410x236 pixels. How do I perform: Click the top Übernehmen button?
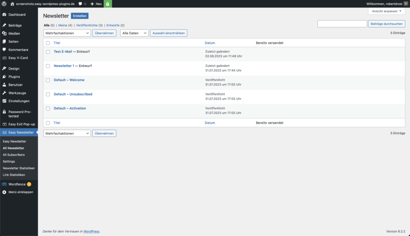(104, 33)
